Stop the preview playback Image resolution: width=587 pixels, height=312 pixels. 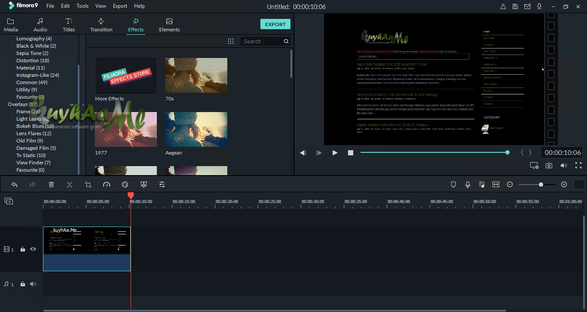point(351,153)
